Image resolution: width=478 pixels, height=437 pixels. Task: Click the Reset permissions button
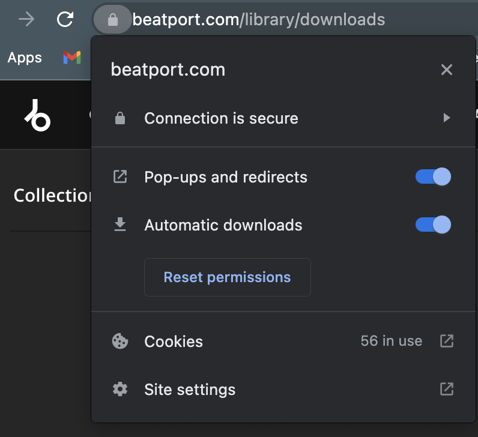[228, 277]
